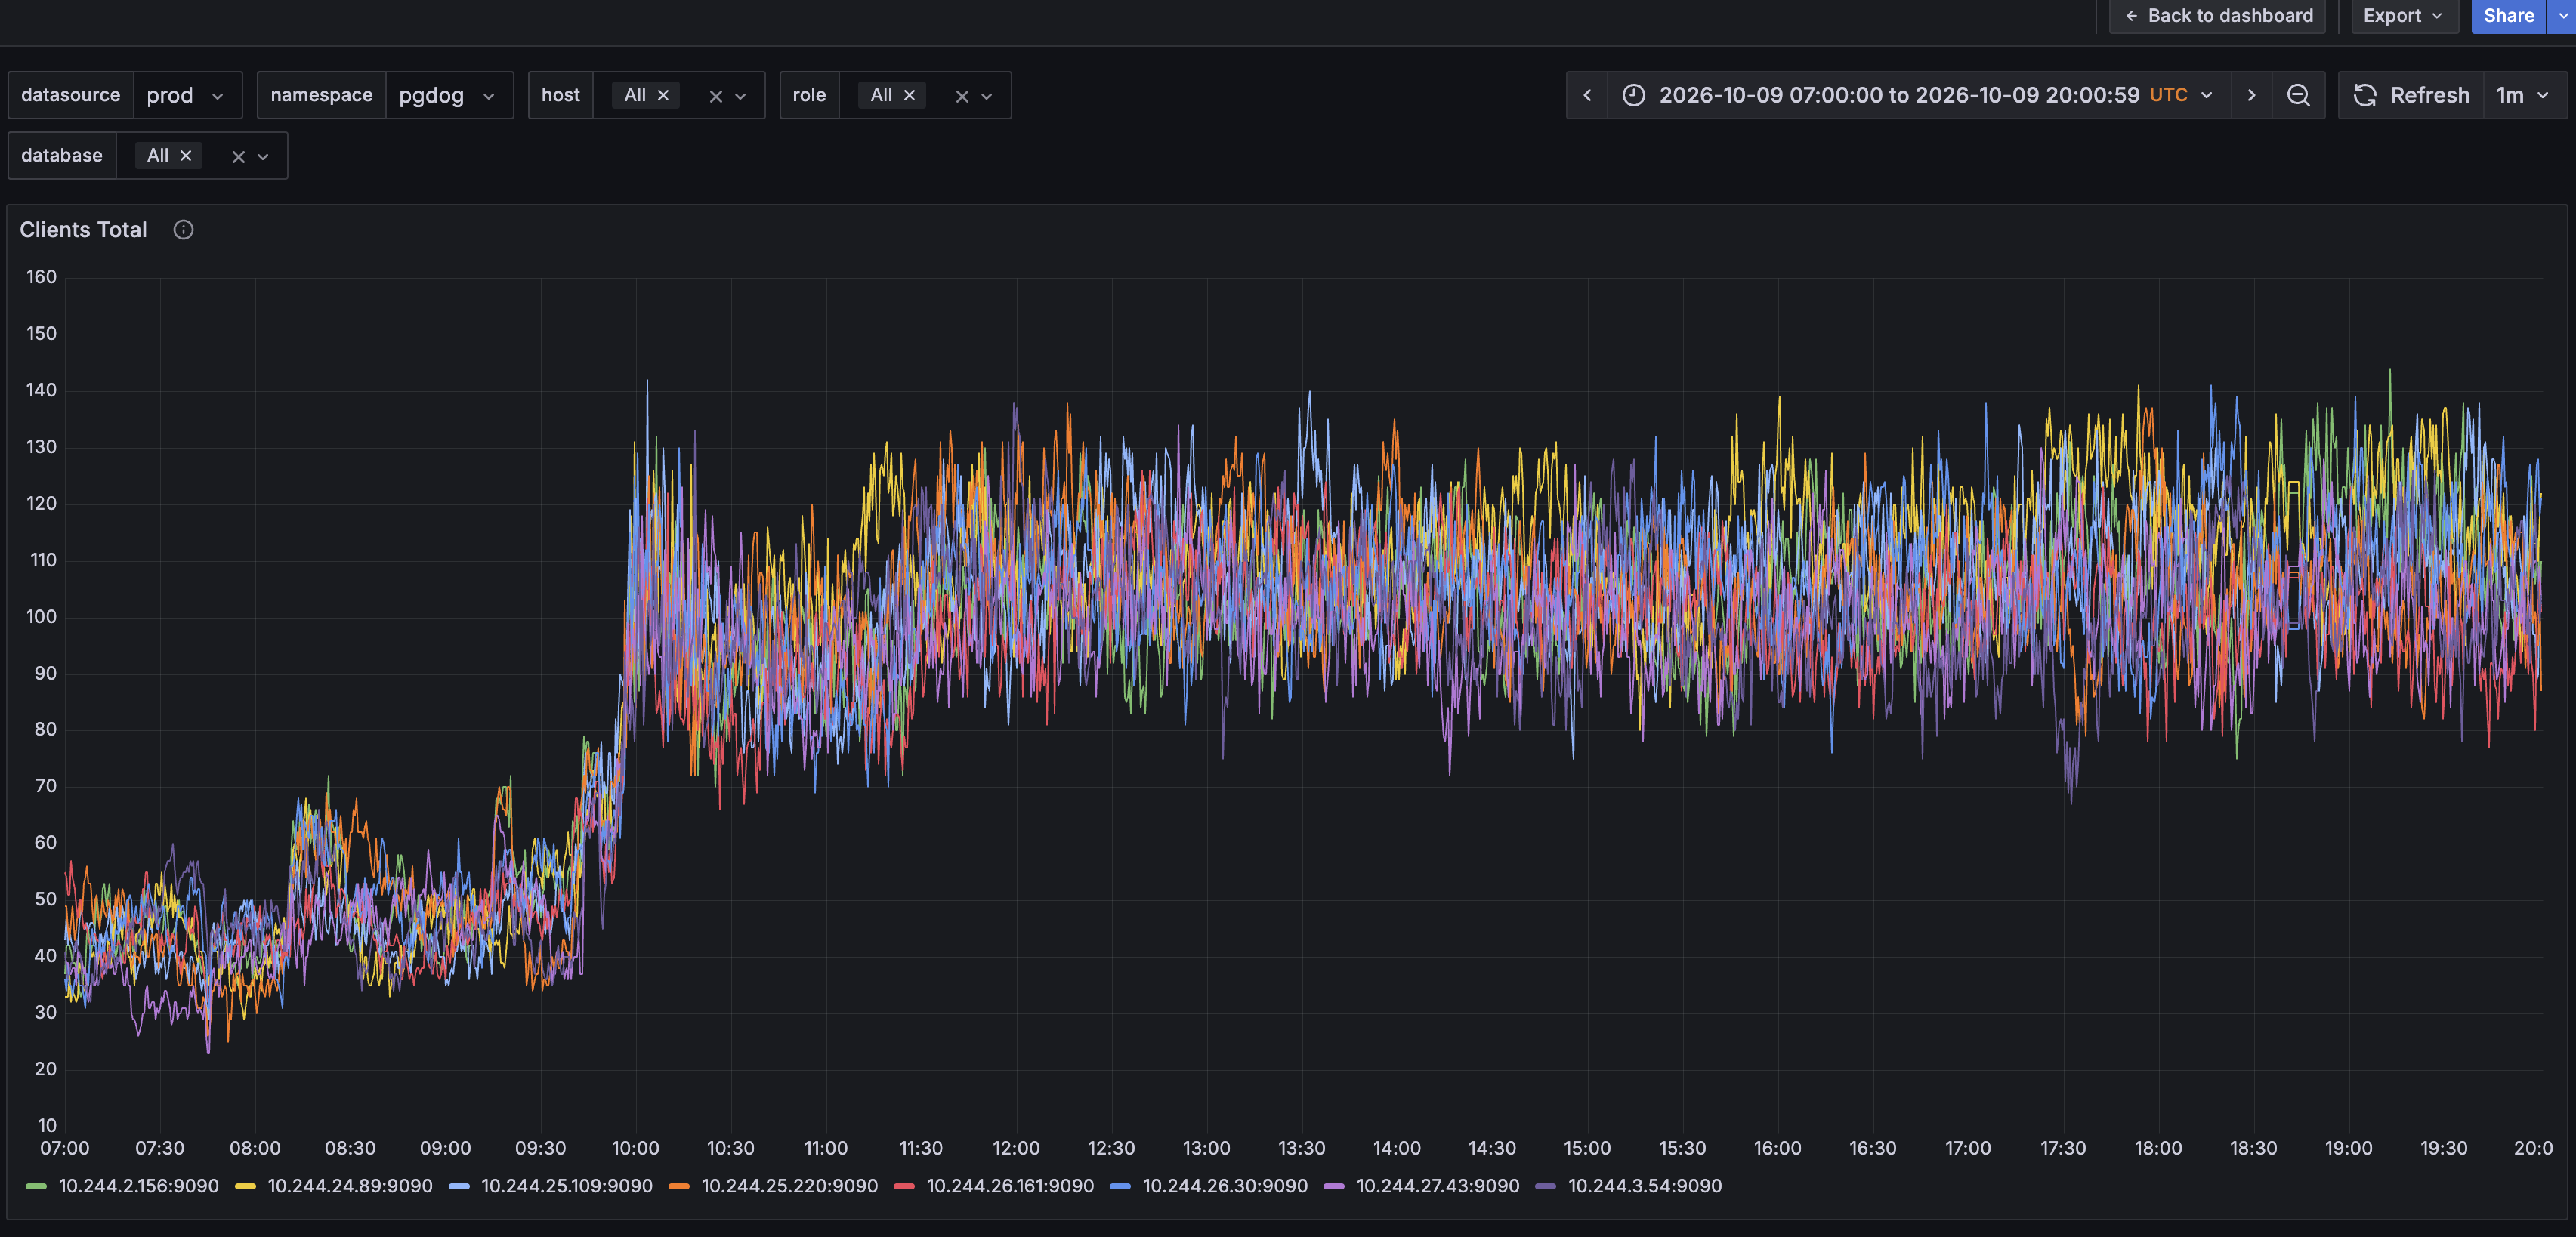Click the refresh circular arrows icon
2576x1237 pixels.
[2364, 95]
